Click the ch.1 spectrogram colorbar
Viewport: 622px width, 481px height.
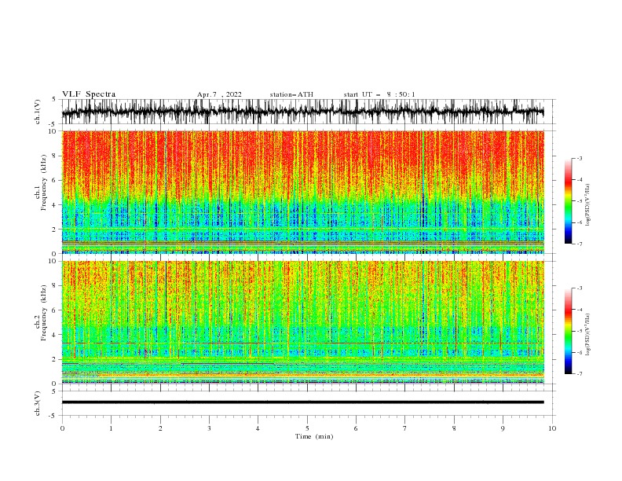click(568, 201)
